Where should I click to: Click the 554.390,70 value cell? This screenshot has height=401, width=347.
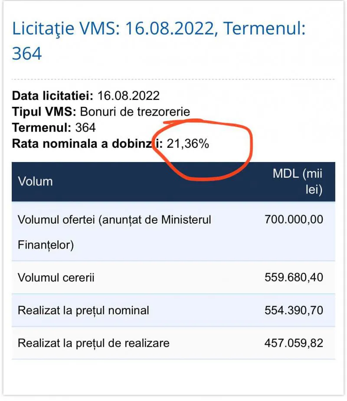pyautogui.click(x=294, y=311)
